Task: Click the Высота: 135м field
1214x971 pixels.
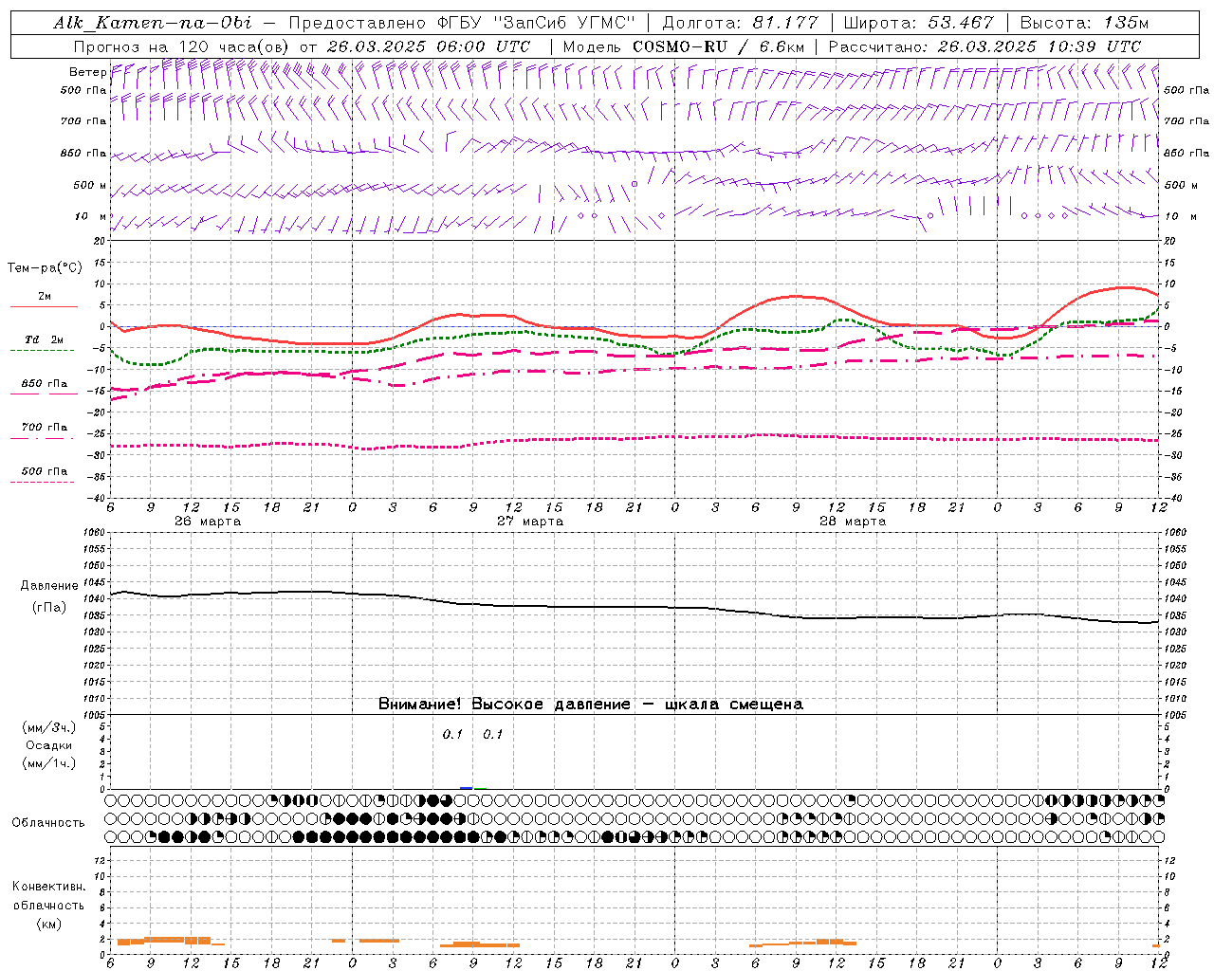Action: coord(1084,23)
